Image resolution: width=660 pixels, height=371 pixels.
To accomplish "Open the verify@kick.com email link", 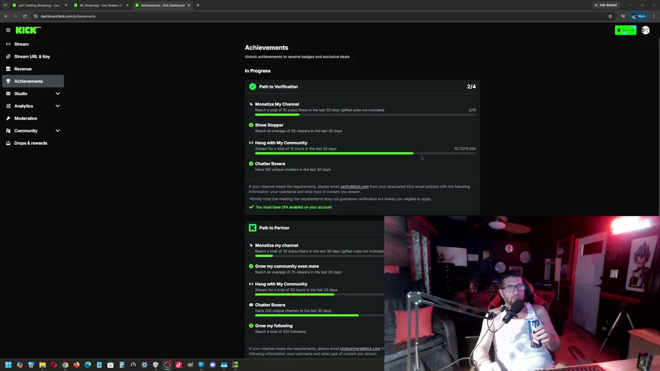I will pos(354,187).
